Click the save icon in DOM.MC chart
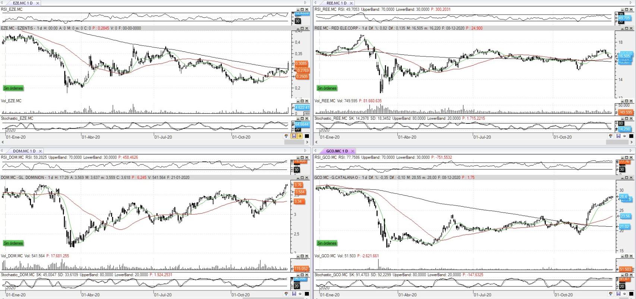The image size is (636, 299). click(x=294, y=294)
